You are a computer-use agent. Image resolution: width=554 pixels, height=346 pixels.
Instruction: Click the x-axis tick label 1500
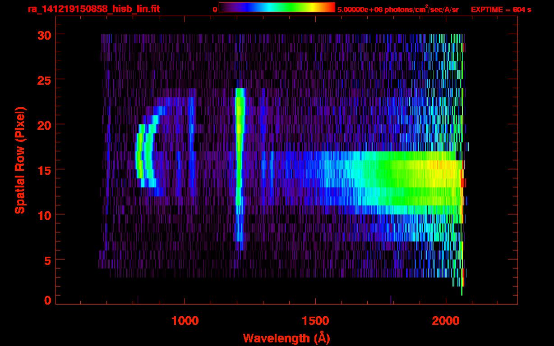(x=315, y=320)
